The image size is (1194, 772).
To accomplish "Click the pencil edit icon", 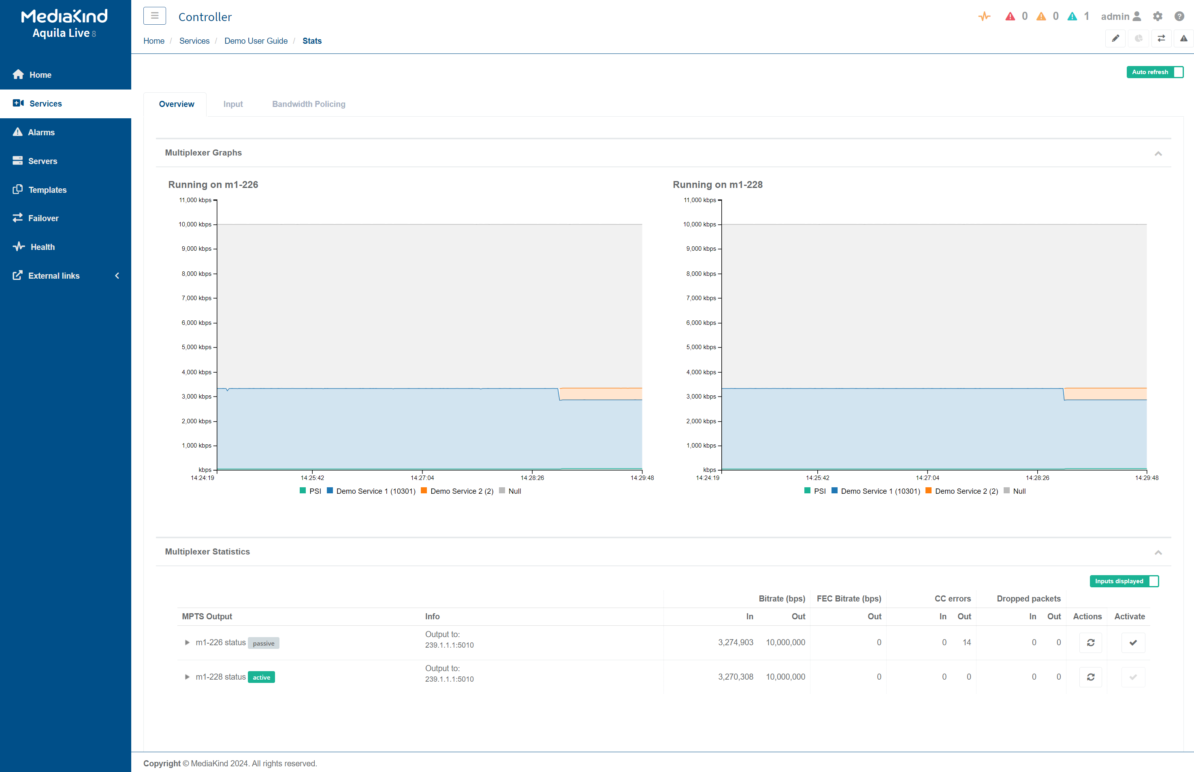I will tap(1115, 38).
